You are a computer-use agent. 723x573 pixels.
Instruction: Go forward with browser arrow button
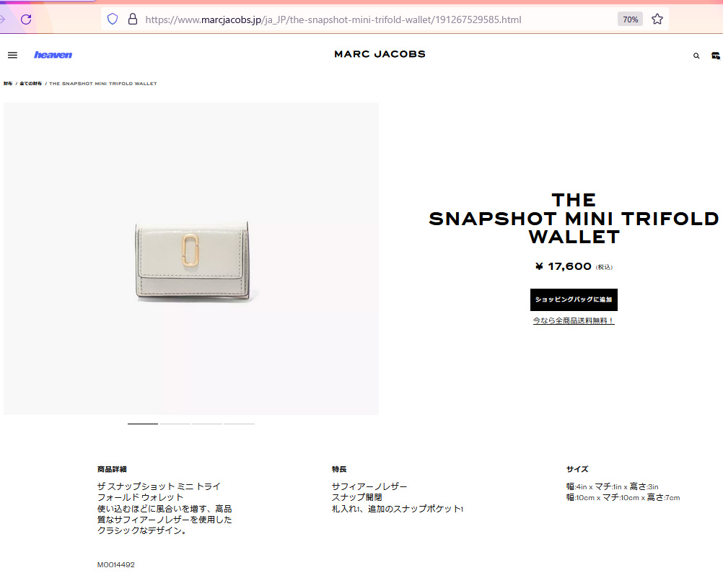(x=2, y=19)
